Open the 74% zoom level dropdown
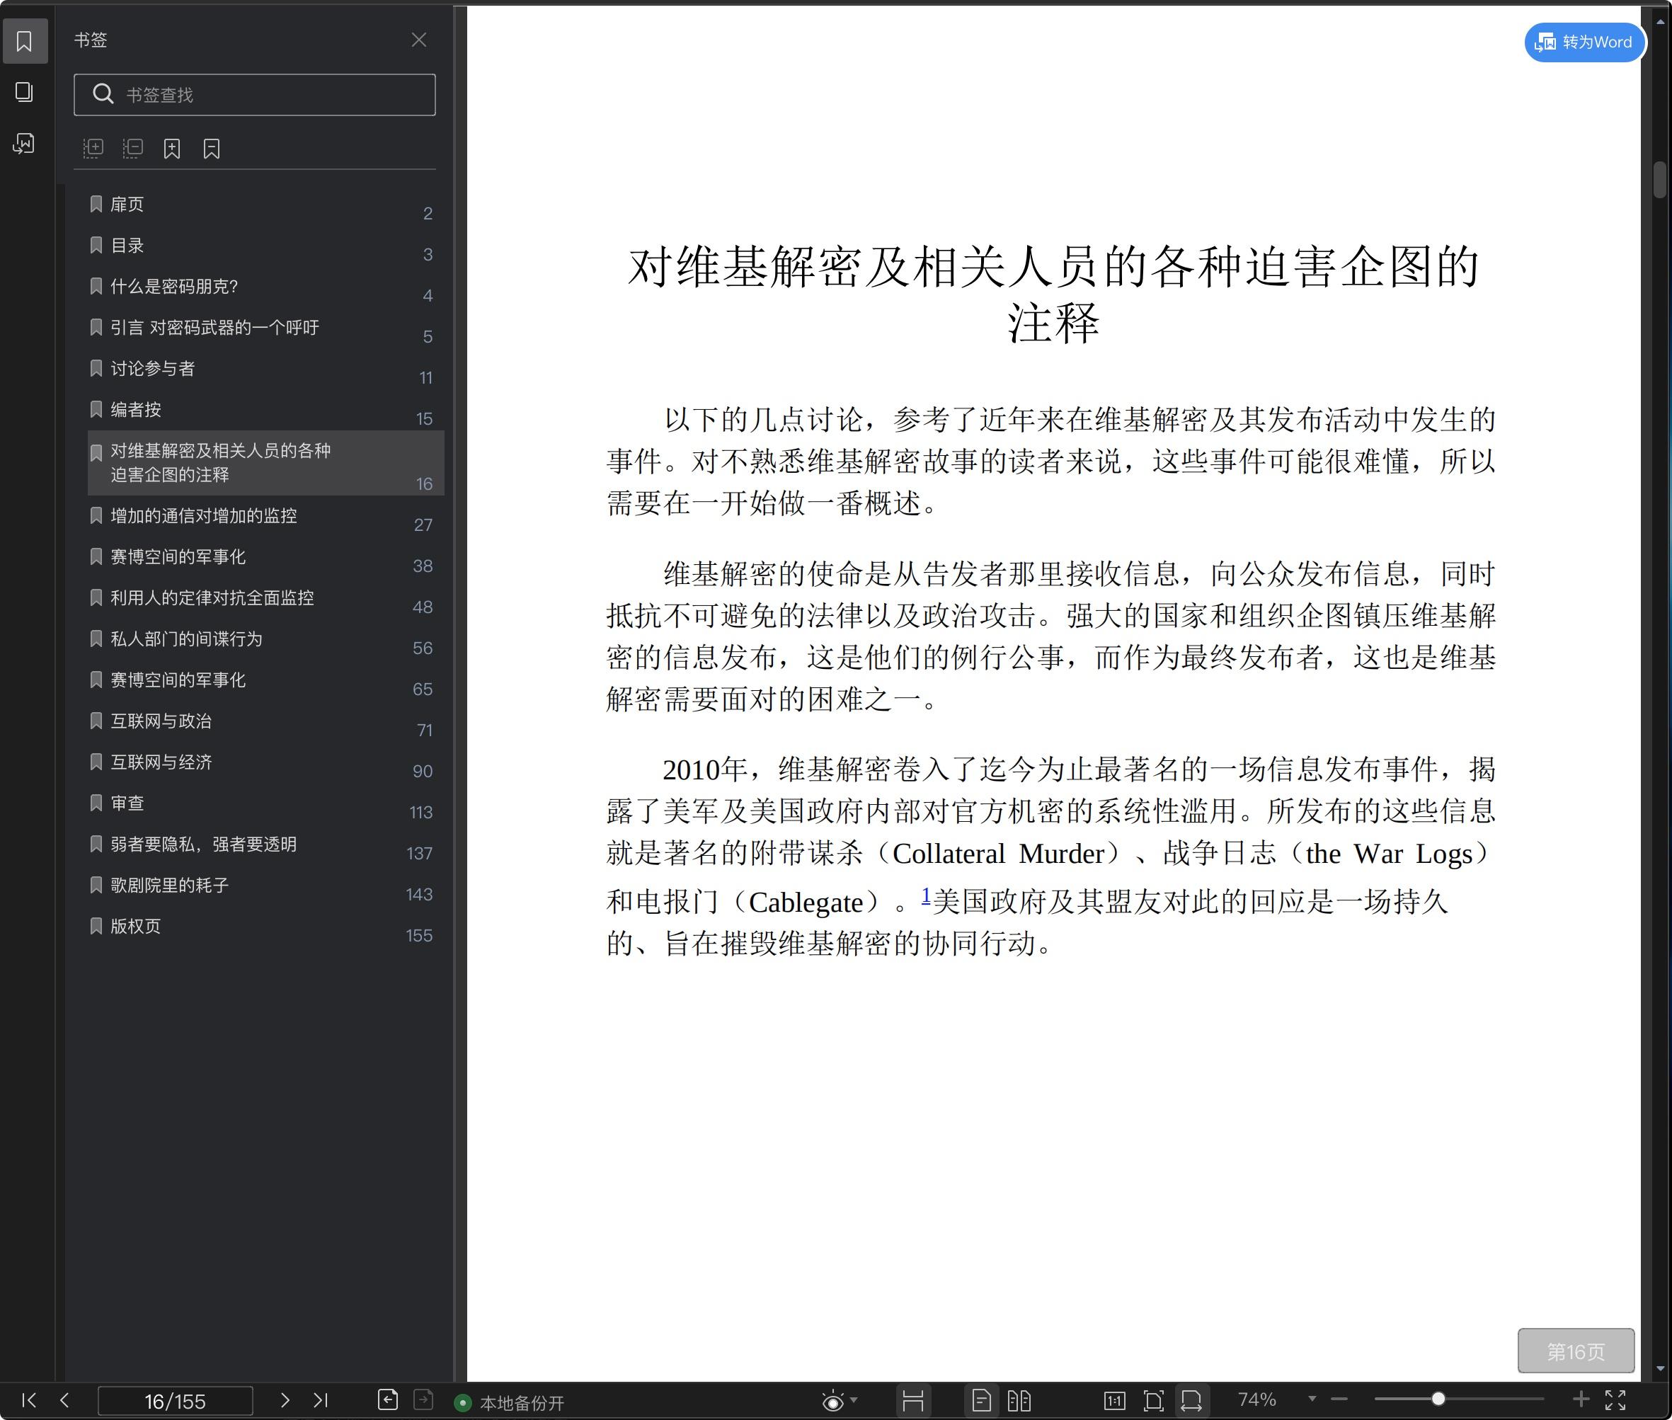 [1312, 1399]
